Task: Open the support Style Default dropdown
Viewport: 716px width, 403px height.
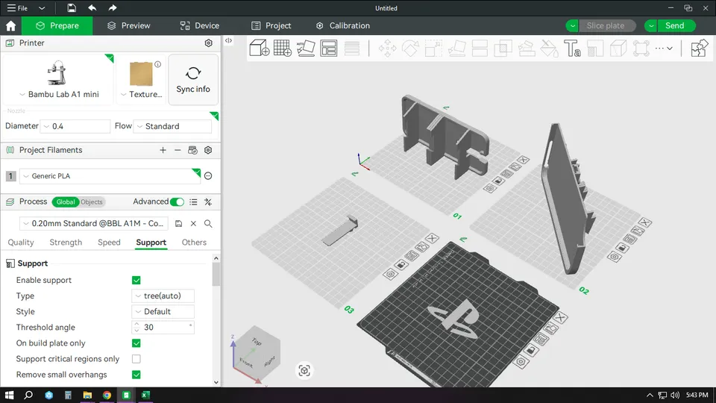Action: click(163, 312)
